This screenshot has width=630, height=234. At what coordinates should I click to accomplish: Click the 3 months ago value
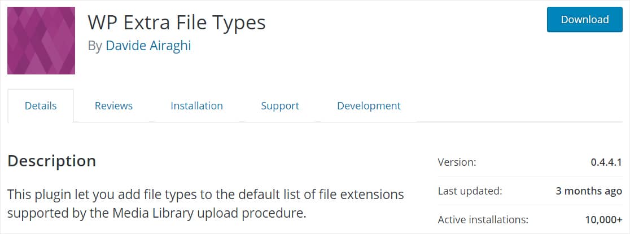(x=589, y=191)
